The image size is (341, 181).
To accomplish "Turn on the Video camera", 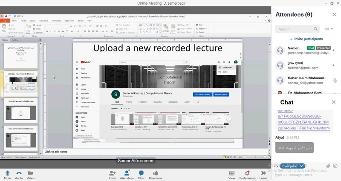I will [x=30, y=175].
